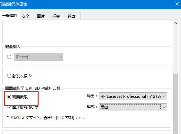The height and width of the screenshot is (134, 181).
Task: Select the 画面截取 radio button
Action: (17, 97)
